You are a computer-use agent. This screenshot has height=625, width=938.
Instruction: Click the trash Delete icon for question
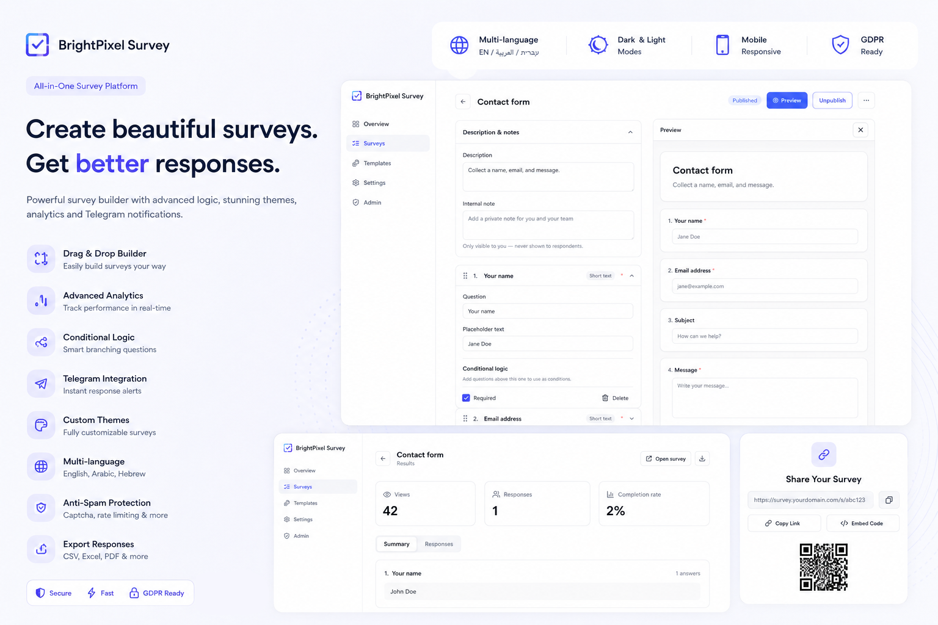click(605, 398)
